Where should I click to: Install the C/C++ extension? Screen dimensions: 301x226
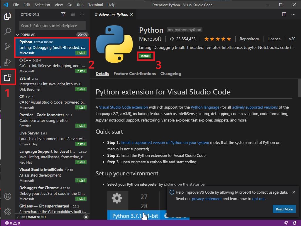coord(81,71)
